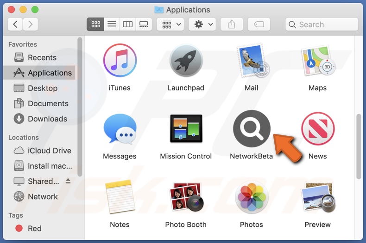This screenshot has width=366, height=243.
Task: Select the Notes notepad icon
Action: coord(120,197)
